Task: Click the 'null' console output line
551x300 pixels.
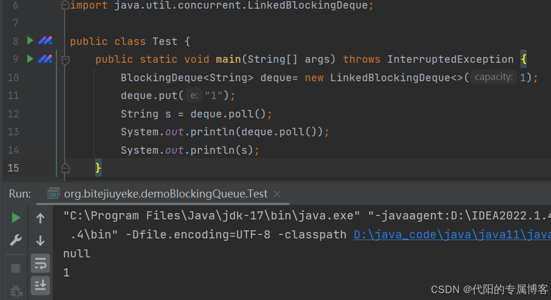Action: [x=77, y=253]
